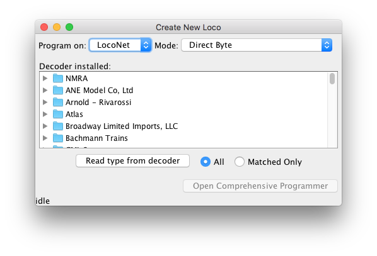Click Read type from decoder button
The image size is (377, 256).
(x=132, y=161)
